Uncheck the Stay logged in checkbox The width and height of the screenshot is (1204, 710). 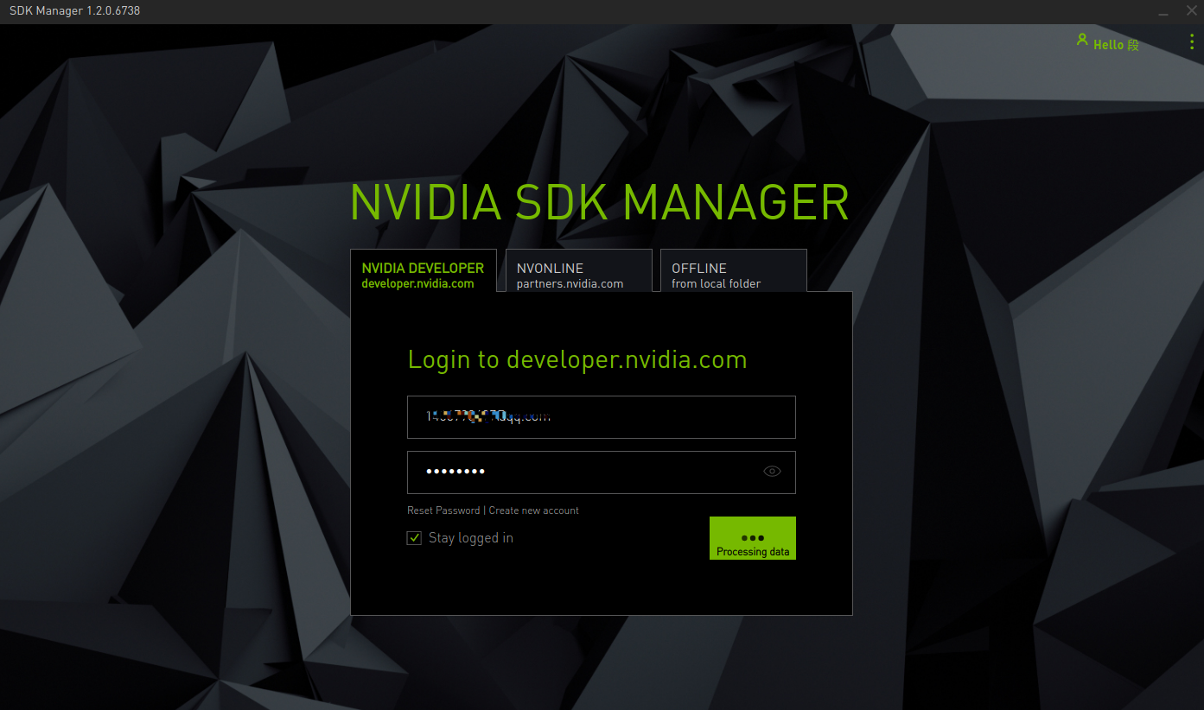(x=414, y=537)
